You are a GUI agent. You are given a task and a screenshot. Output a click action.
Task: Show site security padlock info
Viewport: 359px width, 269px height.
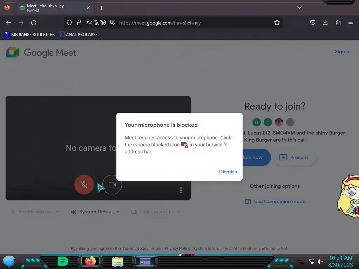[79, 22]
